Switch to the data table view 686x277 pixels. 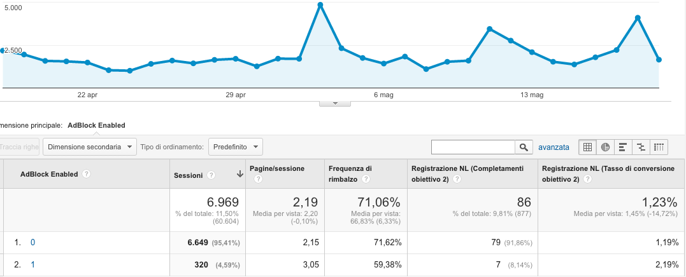click(587, 147)
